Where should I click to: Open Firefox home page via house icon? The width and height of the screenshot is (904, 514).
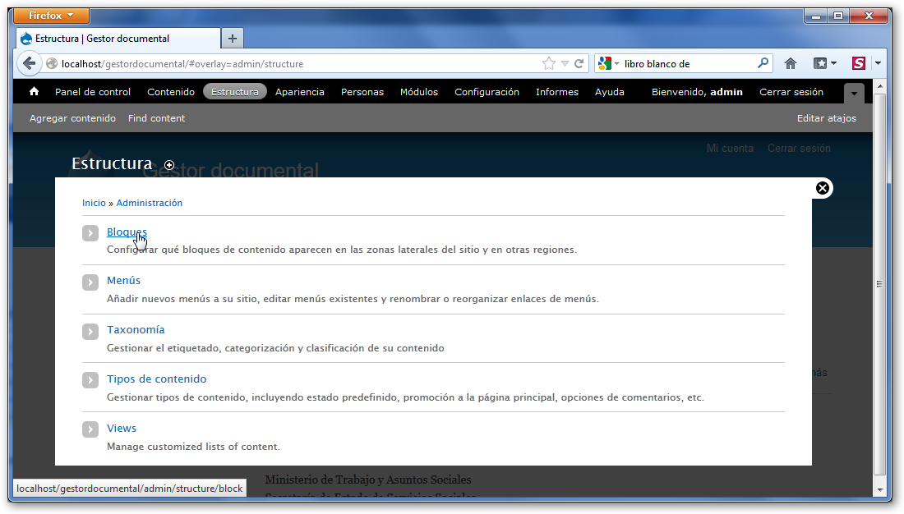coord(791,63)
